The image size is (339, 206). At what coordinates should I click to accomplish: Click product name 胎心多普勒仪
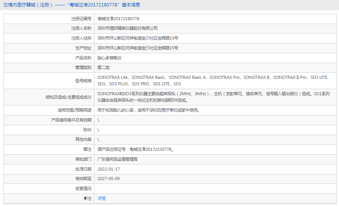pyautogui.click(x=109, y=58)
